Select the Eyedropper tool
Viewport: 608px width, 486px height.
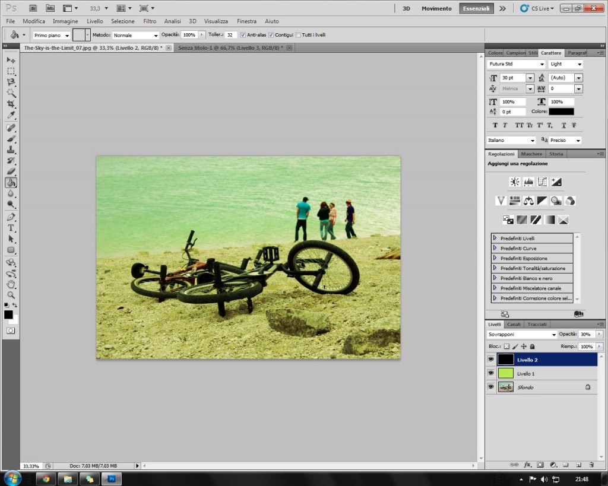11,115
